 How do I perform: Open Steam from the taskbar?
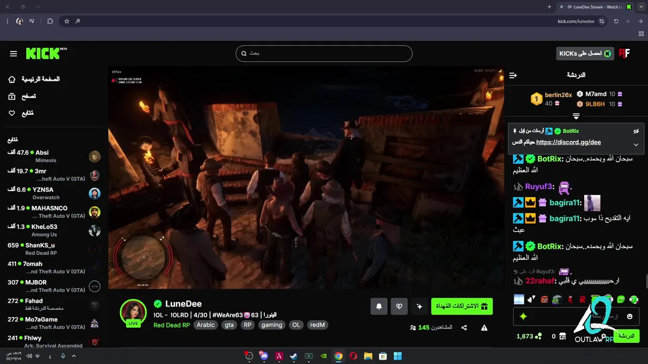[x=294, y=356]
